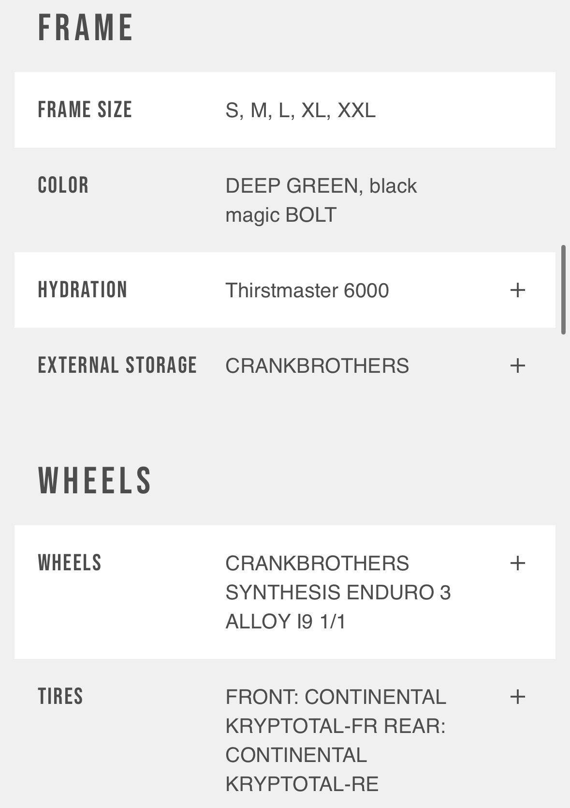This screenshot has width=570, height=808.
Task: Click the Tires row label
Action: point(60,697)
